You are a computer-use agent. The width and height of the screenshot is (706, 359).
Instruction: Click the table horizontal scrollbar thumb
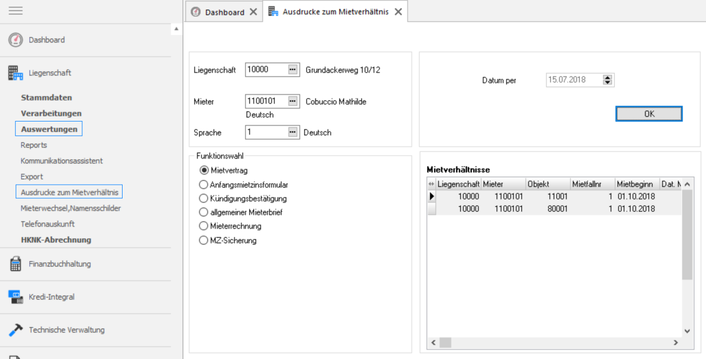(445, 342)
